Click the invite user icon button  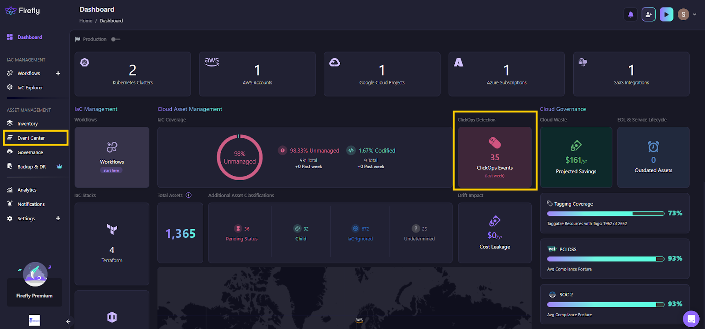tap(649, 15)
